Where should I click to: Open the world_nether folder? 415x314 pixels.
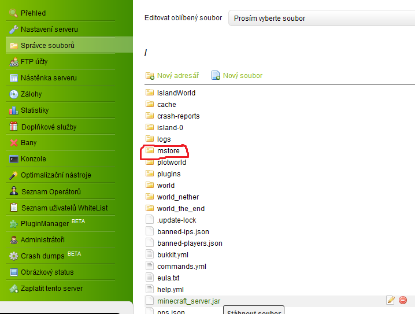[x=177, y=197]
